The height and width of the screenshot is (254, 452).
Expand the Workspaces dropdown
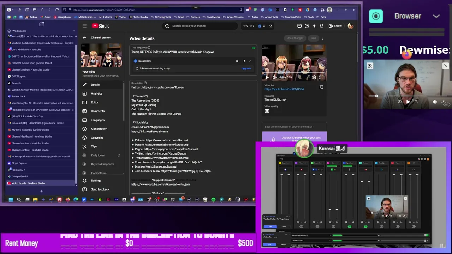pos(74,31)
